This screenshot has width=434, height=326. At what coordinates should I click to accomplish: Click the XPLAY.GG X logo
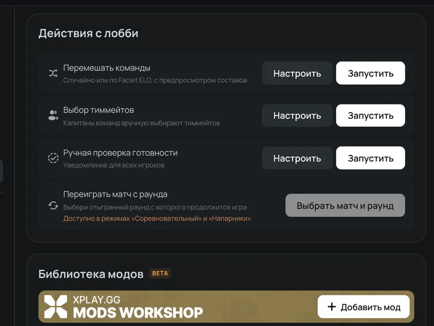click(56, 307)
